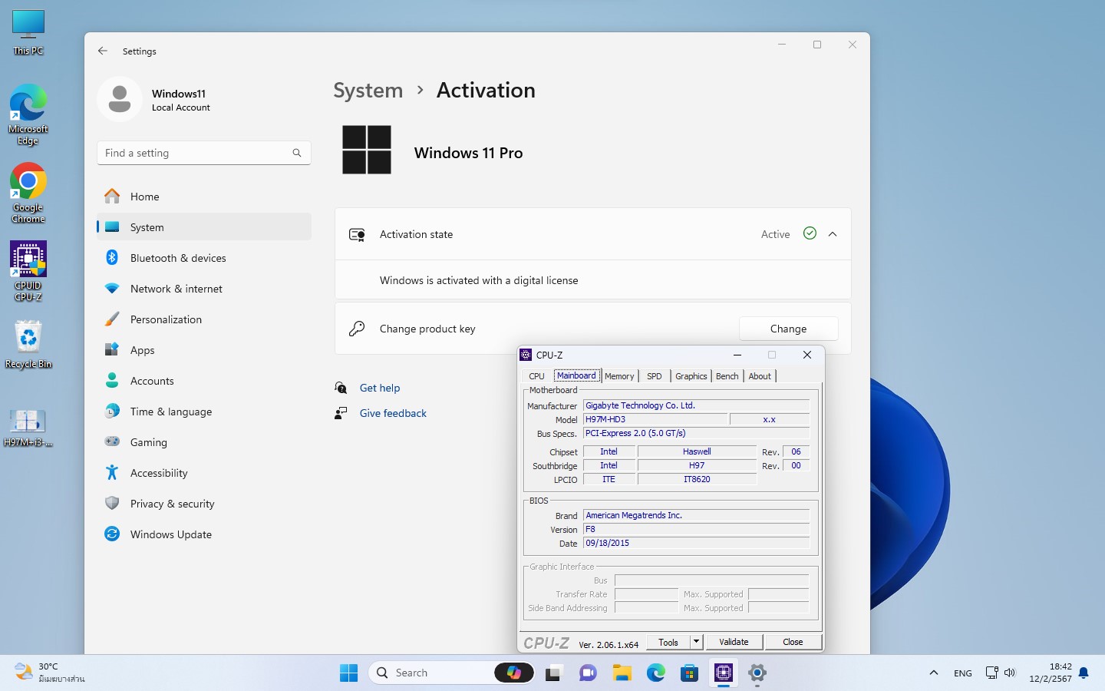Image resolution: width=1105 pixels, height=691 pixels.
Task: Open Microsoft Store from taskbar
Action: 689,673
